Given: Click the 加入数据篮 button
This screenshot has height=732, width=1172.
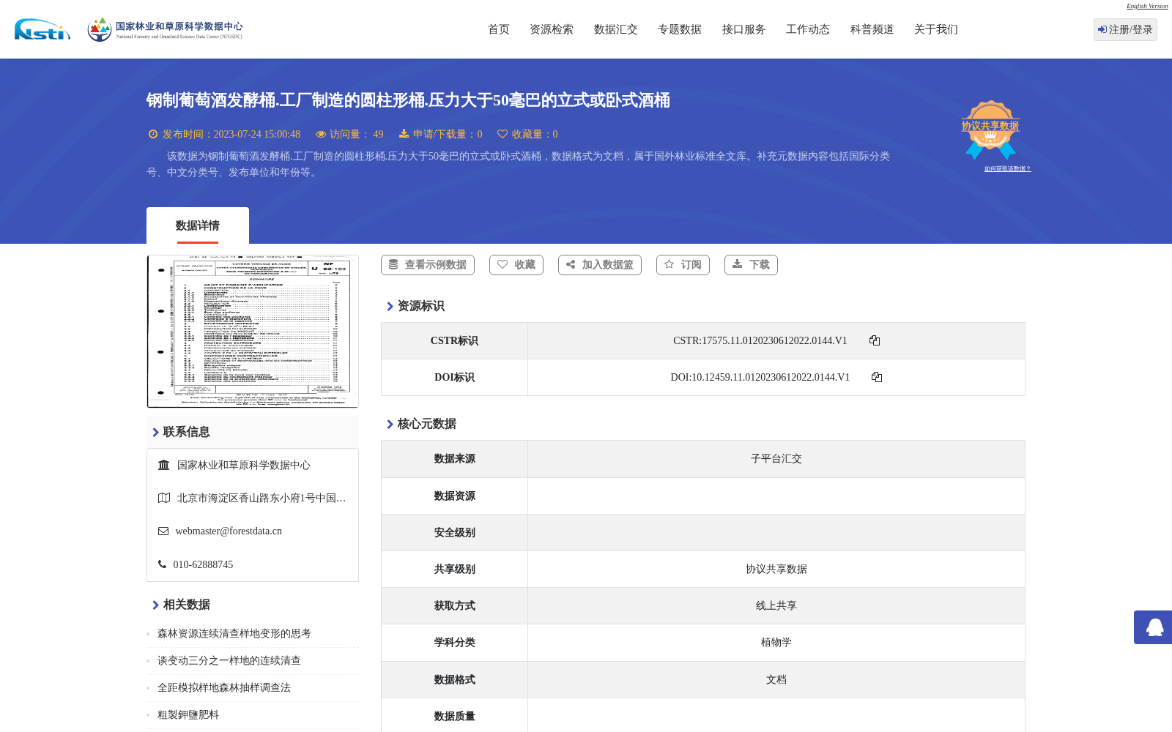Looking at the screenshot, I should (600, 265).
